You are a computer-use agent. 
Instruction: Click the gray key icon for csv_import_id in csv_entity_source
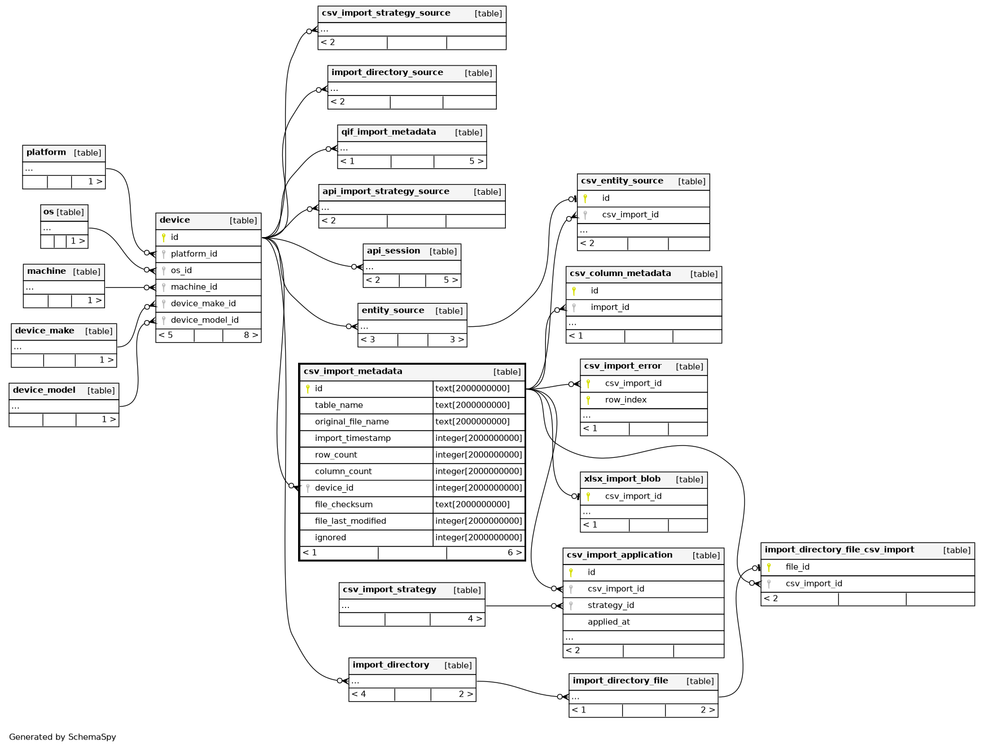585,215
